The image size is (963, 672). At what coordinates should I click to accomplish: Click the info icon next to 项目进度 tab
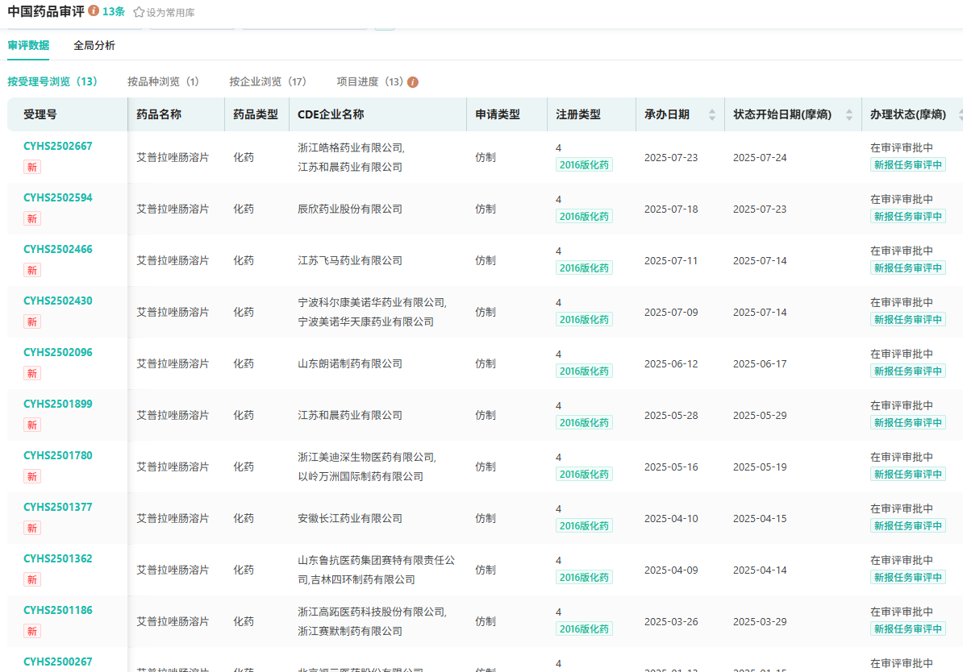click(413, 82)
